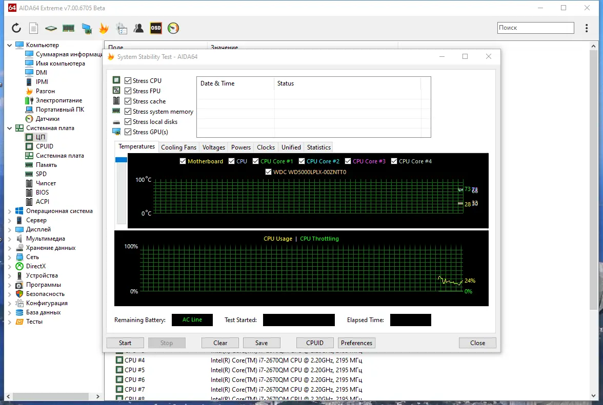Expand the DirectX tree node
This screenshot has width=603, height=405.
coord(10,266)
